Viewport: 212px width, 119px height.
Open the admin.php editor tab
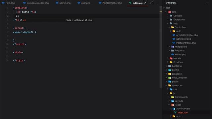tap(63, 3)
